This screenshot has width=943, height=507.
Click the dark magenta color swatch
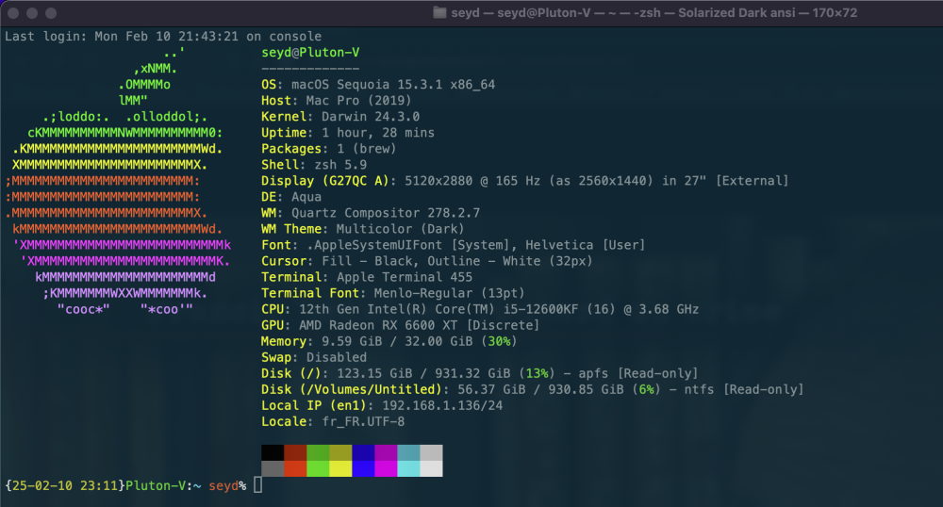tap(386, 452)
